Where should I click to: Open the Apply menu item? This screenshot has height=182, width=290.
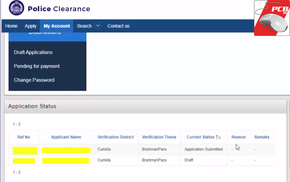click(30, 26)
